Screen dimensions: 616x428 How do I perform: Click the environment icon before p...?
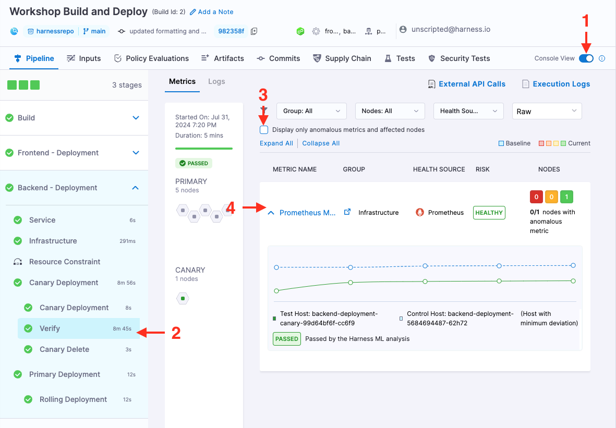(x=368, y=31)
